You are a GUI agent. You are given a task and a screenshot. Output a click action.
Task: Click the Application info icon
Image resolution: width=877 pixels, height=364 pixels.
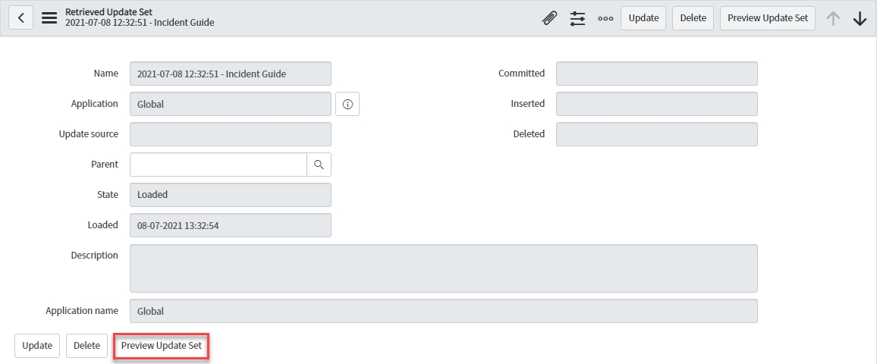click(347, 104)
